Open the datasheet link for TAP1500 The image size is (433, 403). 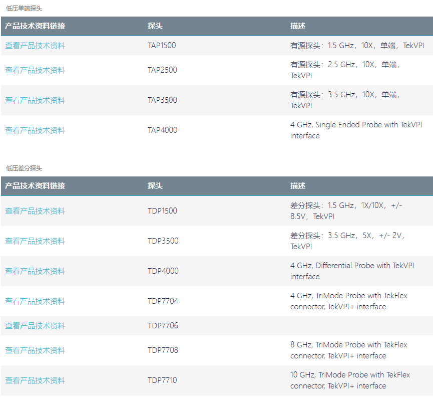click(35, 45)
